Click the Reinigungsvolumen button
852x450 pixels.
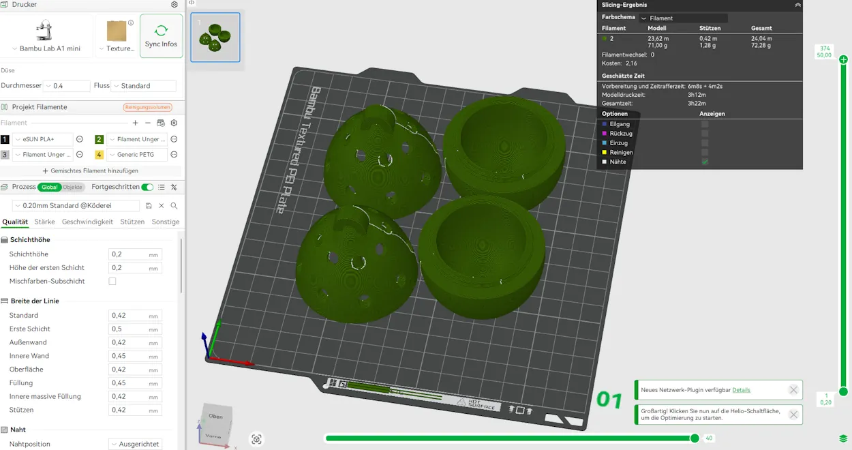click(148, 107)
